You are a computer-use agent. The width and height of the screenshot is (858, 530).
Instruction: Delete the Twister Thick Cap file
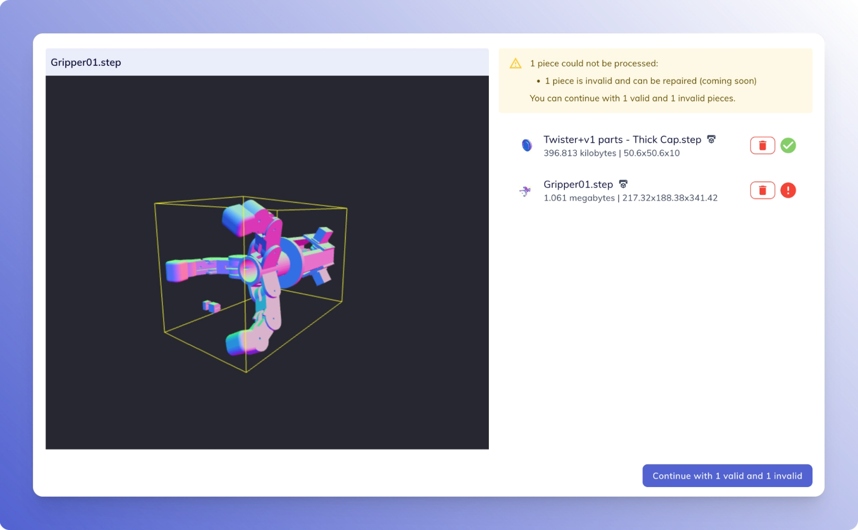tap(762, 145)
